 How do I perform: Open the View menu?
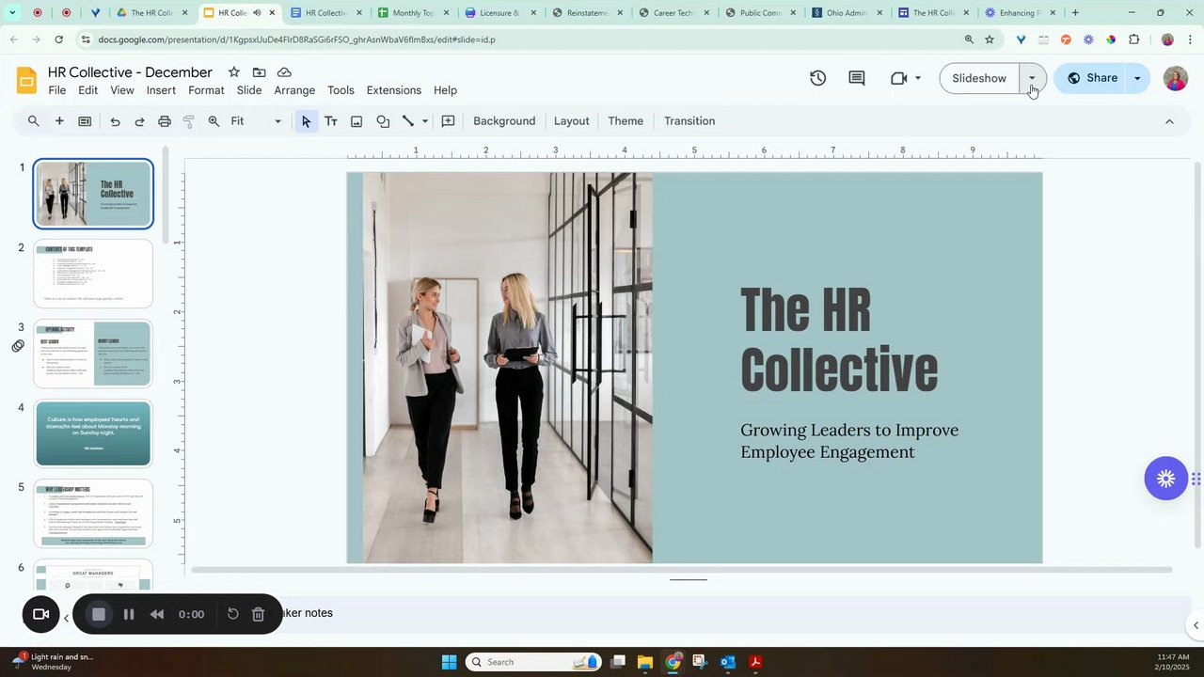pyautogui.click(x=122, y=90)
